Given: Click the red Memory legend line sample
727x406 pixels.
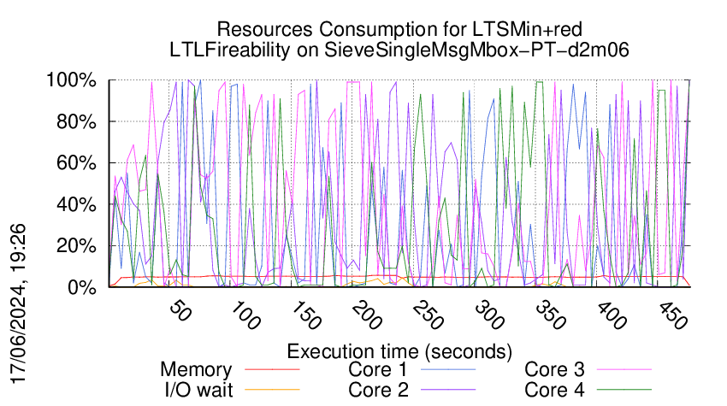Looking at the screenshot, I should (x=272, y=369).
